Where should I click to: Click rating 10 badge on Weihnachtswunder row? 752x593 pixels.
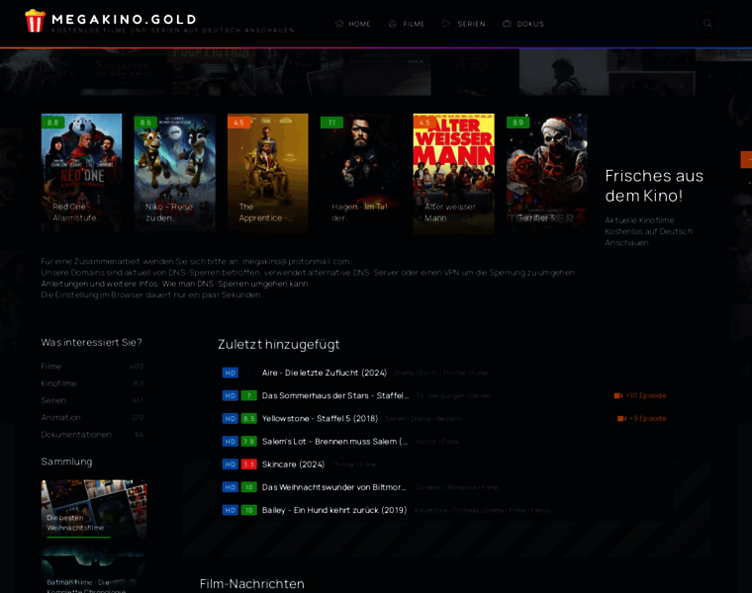[x=249, y=487]
